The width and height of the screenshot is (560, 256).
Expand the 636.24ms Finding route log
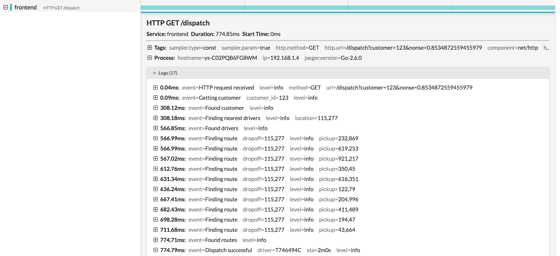point(156,189)
